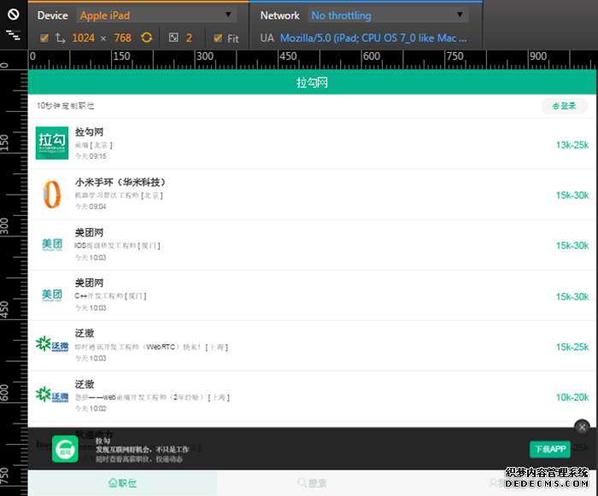Click 美团 logo beside C++ job
This screenshot has height=496, width=598.
(x=52, y=295)
